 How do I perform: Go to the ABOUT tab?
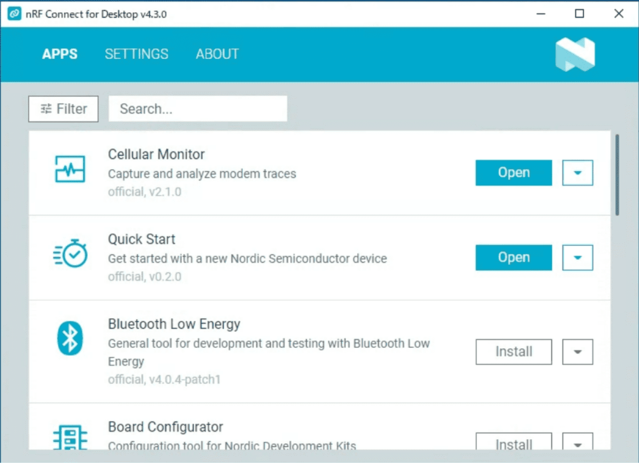tap(217, 54)
